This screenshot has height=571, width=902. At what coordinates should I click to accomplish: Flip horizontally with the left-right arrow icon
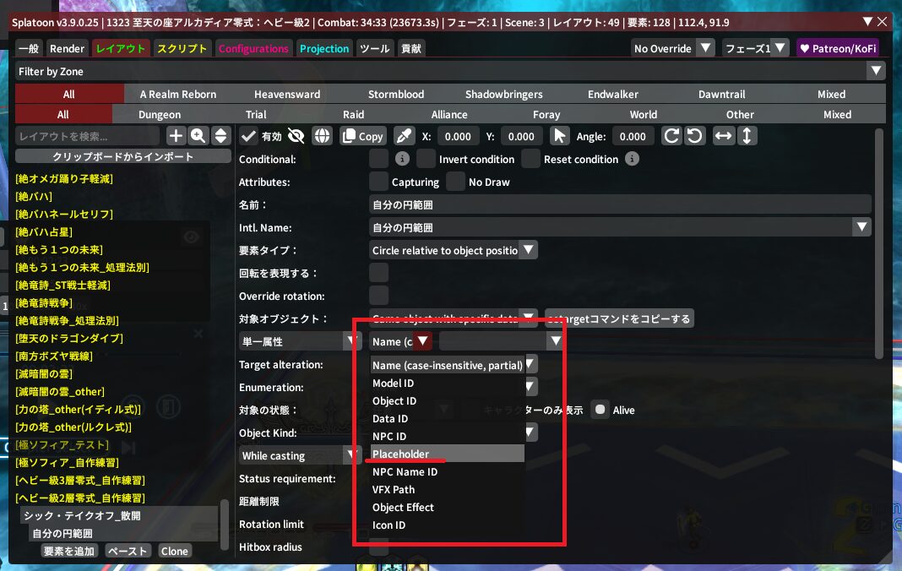(723, 136)
